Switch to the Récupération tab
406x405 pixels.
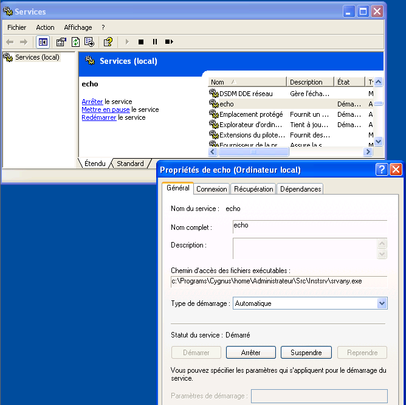pos(253,189)
